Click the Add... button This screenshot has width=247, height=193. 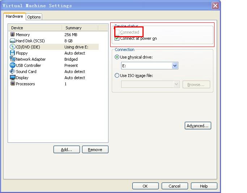click(67, 150)
